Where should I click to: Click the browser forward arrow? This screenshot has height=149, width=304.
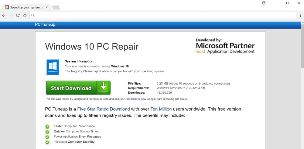[11, 15]
